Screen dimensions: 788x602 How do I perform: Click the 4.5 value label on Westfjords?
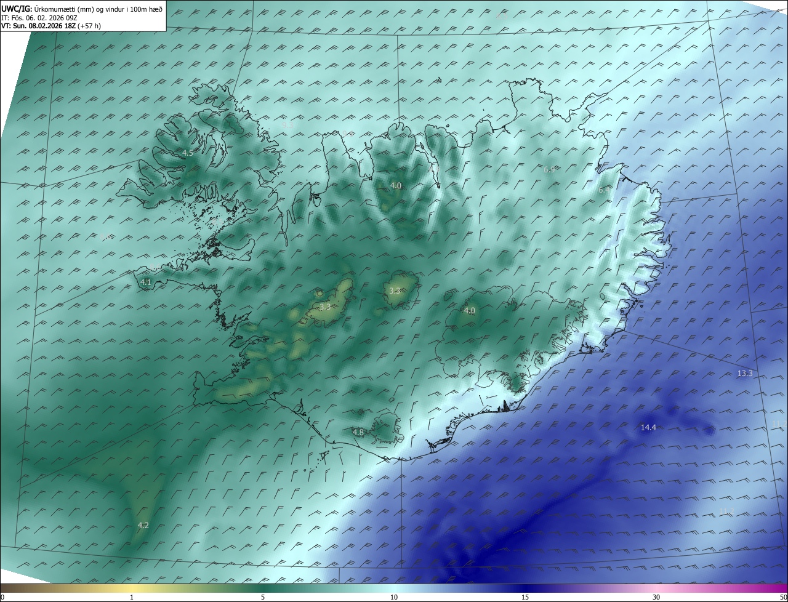188,153
